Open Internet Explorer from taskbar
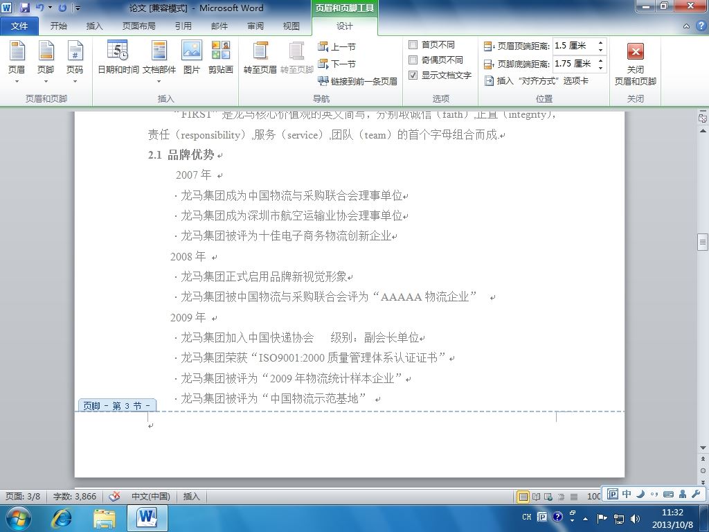 click(x=62, y=518)
